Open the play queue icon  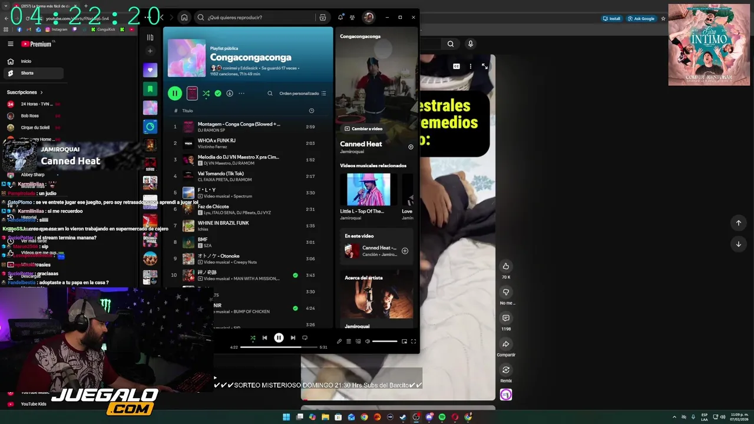tap(348, 342)
